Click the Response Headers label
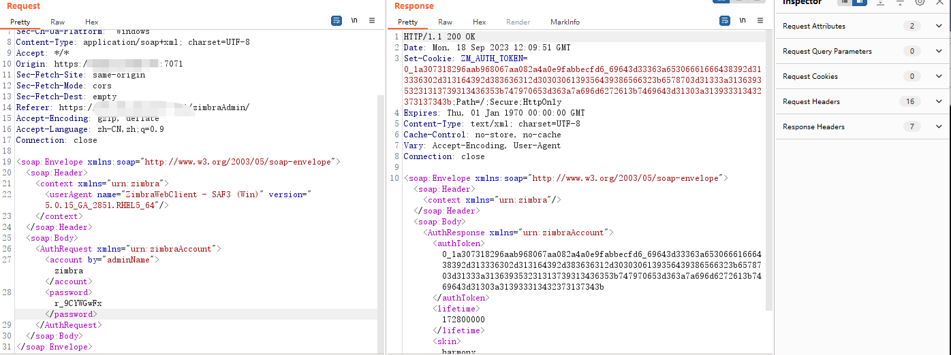This screenshot has width=951, height=355. pos(813,126)
